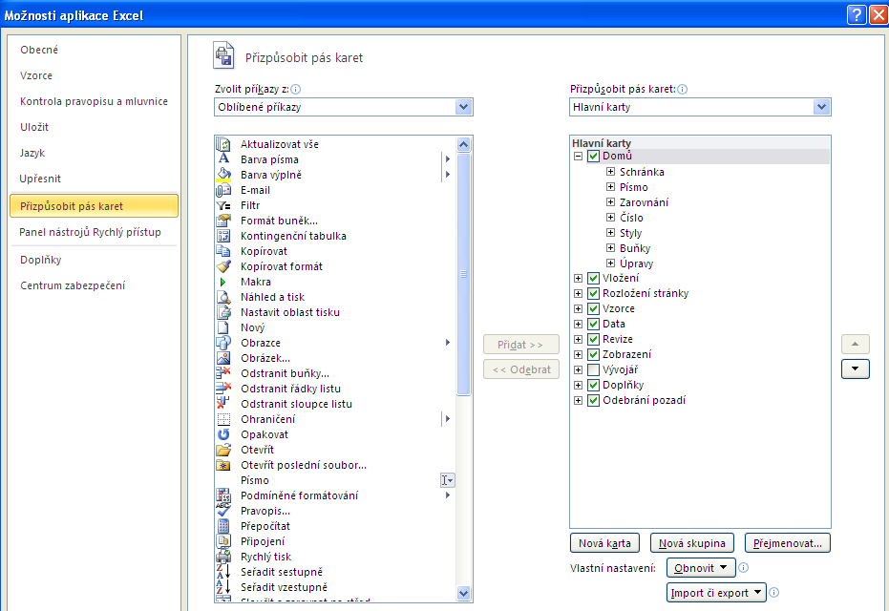Click the Ohraničení border icon
The width and height of the screenshot is (889, 611).
point(223,419)
